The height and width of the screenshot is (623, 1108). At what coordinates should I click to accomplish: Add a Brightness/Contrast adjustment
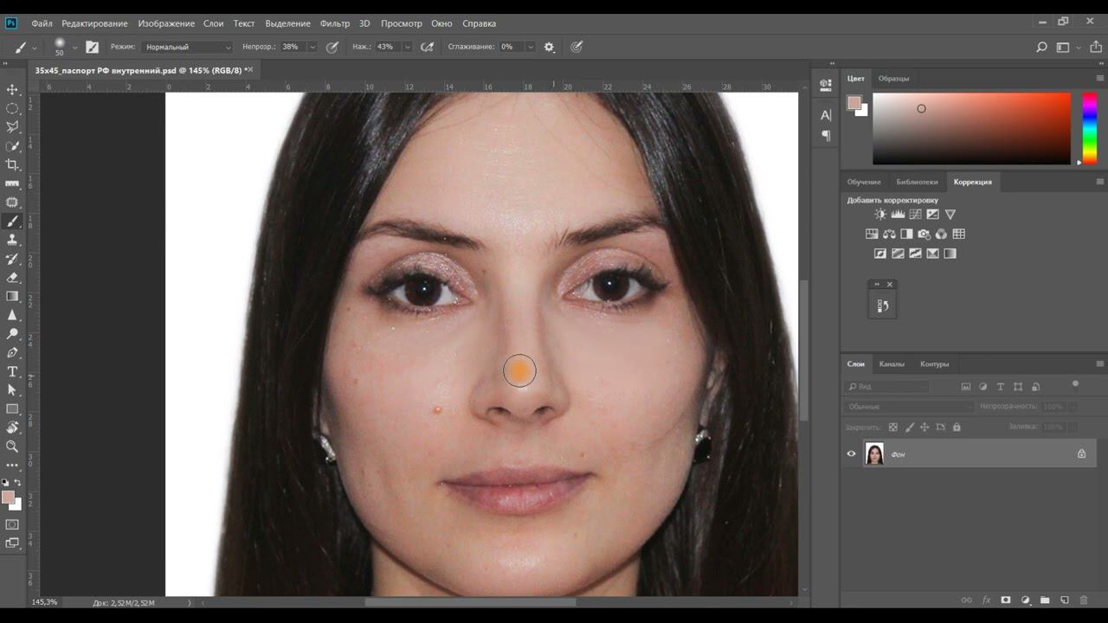(880, 214)
